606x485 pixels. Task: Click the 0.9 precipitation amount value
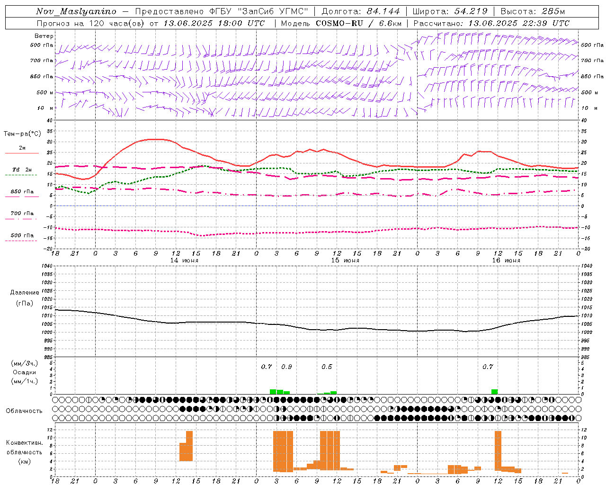[286, 367]
